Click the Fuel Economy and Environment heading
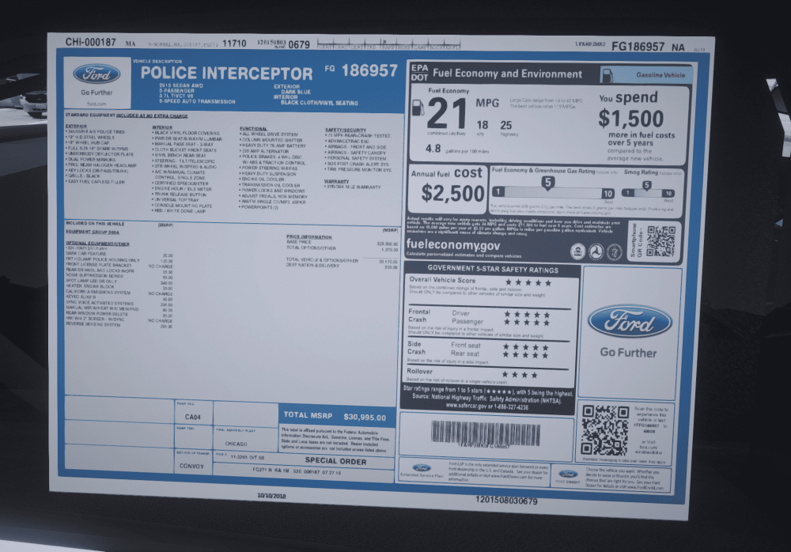791x552 pixels. point(507,74)
